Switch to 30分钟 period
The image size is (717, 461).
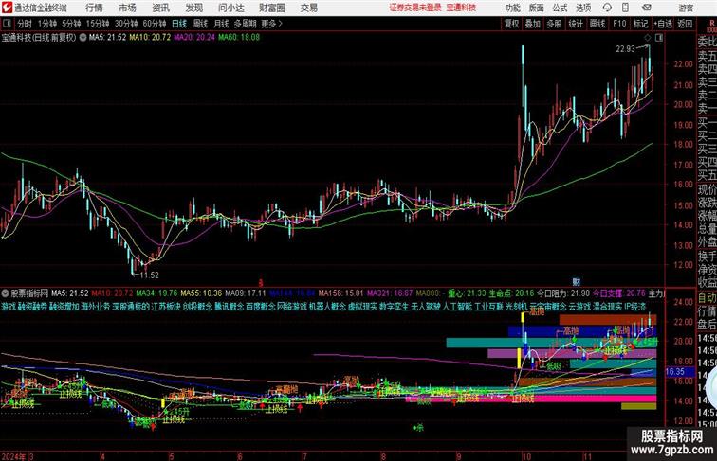[x=126, y=24]
